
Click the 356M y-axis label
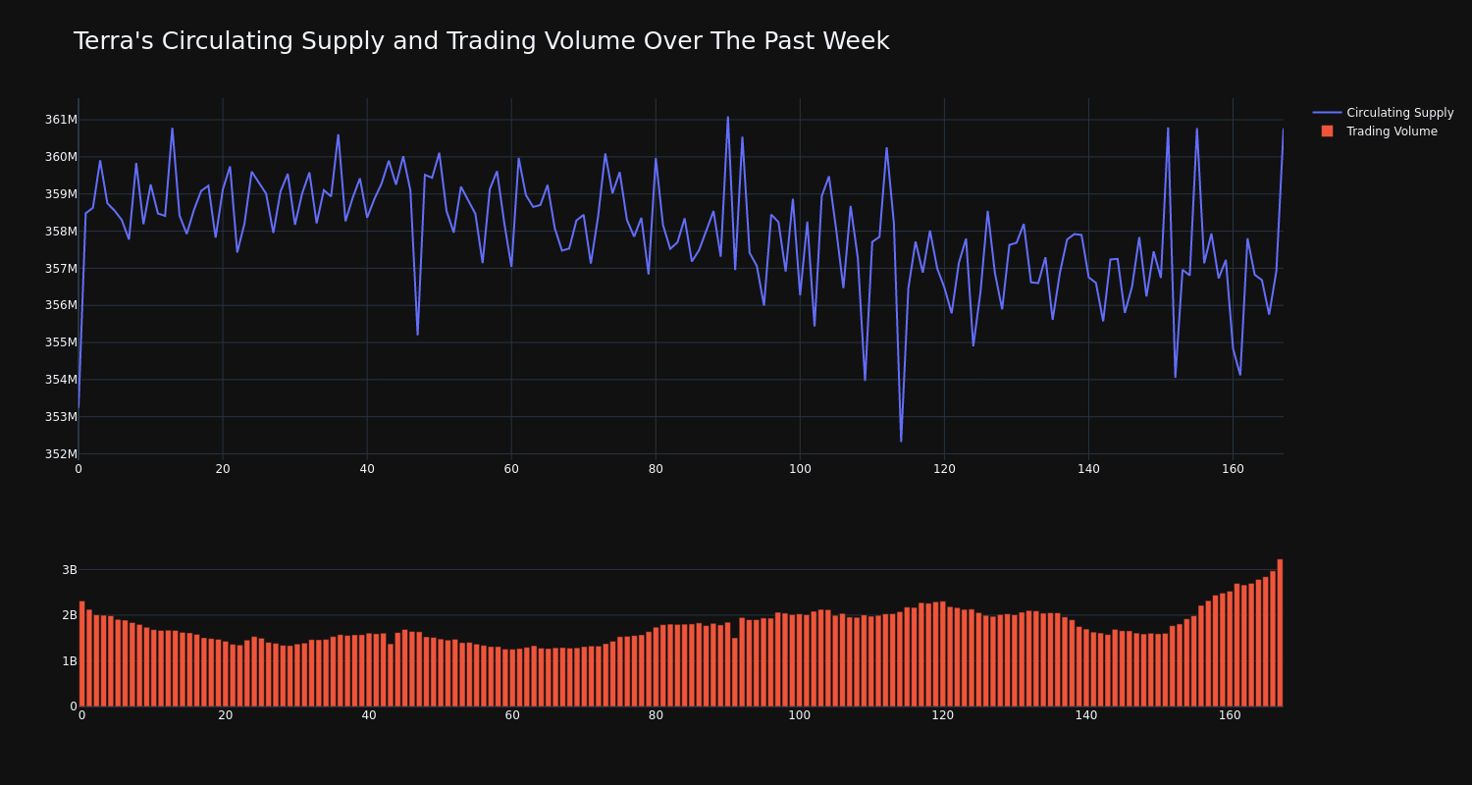pyautogui.click(x=62, y=305)
